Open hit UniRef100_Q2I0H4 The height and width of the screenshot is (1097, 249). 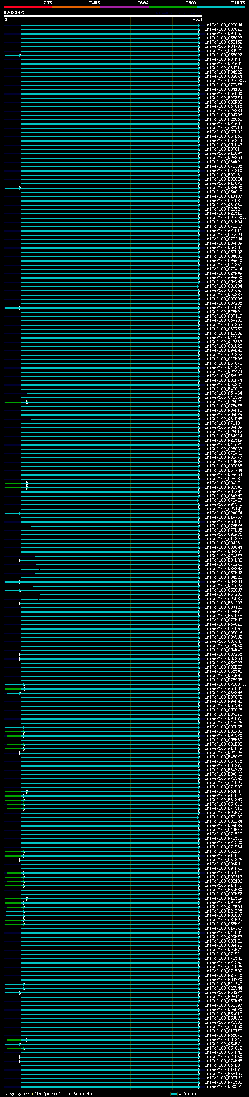coord(223,25)
